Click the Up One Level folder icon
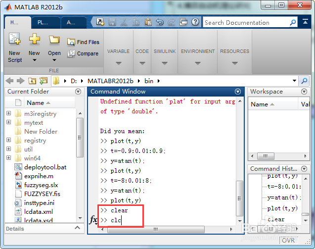 coord(32,81)
